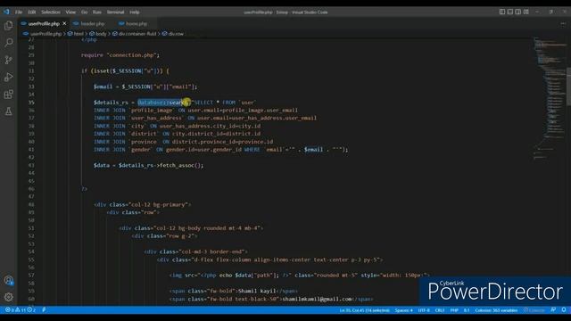571x321 pixels.
Task: Open the Source Control view
Action: pyautogui.click(x=8, y=60)
